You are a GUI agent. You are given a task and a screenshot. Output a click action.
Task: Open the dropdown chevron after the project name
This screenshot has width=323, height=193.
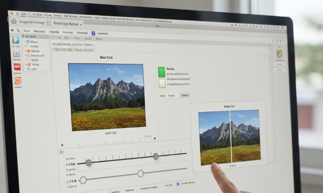point(81,24)
